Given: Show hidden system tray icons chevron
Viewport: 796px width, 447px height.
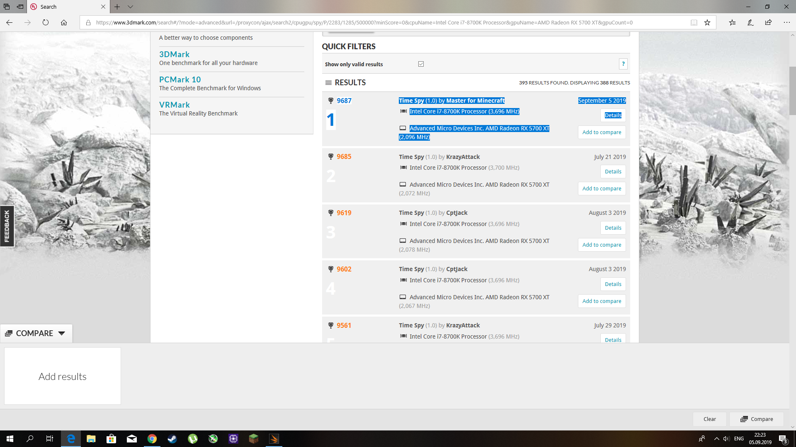Looking at the screenshot, I should [x=716, y=439].
